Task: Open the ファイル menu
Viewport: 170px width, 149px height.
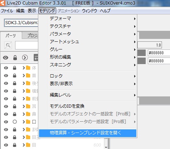Action: [x=7, y=11]
